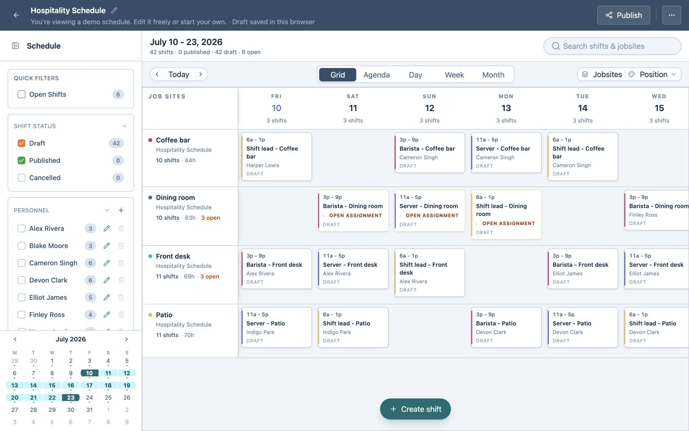Edit Devon Clark with the pencil icon

(107, 280)
